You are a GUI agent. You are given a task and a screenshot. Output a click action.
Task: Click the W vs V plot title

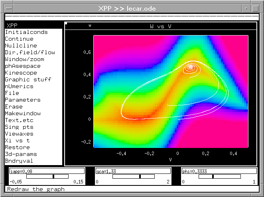[161, 26]
